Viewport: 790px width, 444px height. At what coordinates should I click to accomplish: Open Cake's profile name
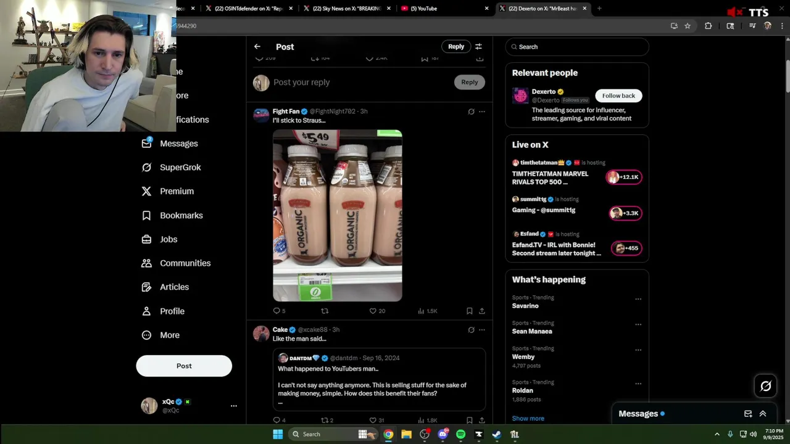click(x=280, y=330)
